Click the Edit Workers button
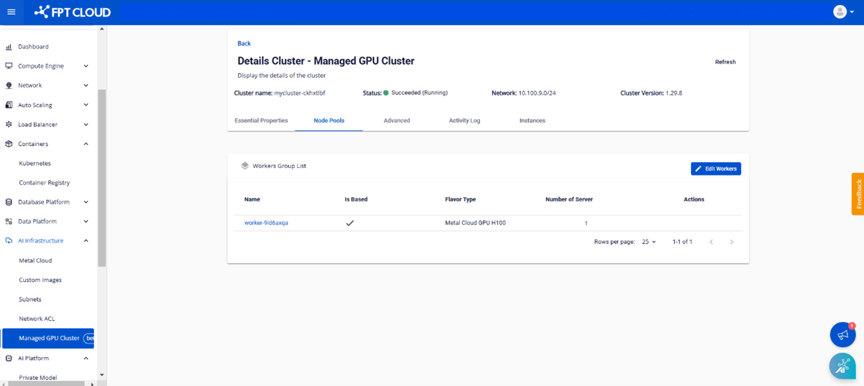Viewport: 864px width, 386px height. pos(715,169)
